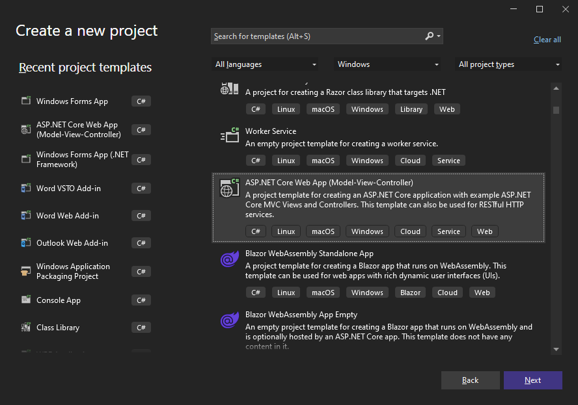Select the Worker Service template title
Image resolution: width=578 pixels, height=405 pixels.
coord(271,131)
